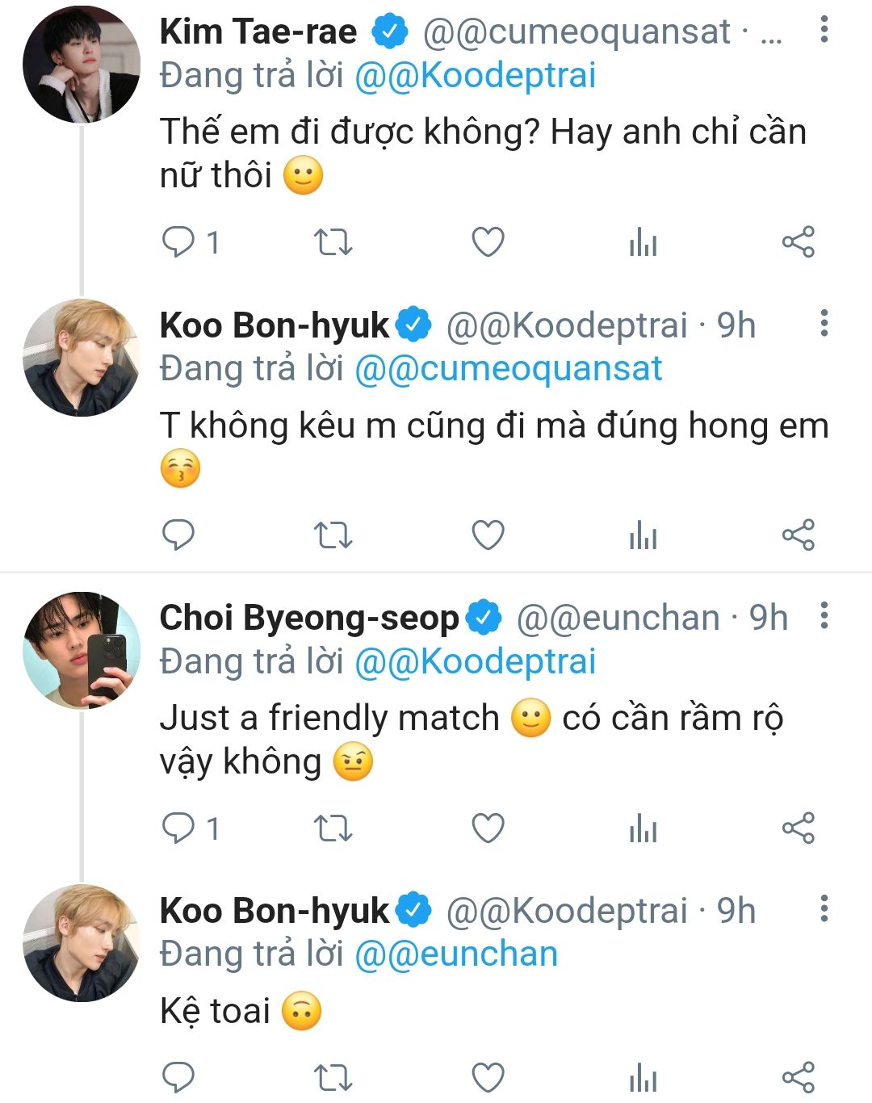Open @@Koodeptrai mention in Kim Tae-rae's reply
Screen dimensions: 872x1103
coord(476,76)
